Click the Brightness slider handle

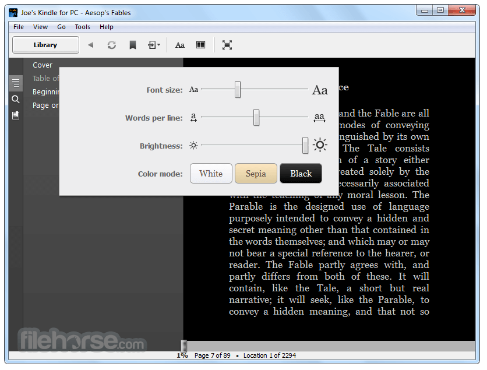pyautogui.click(x=305, y=146)
